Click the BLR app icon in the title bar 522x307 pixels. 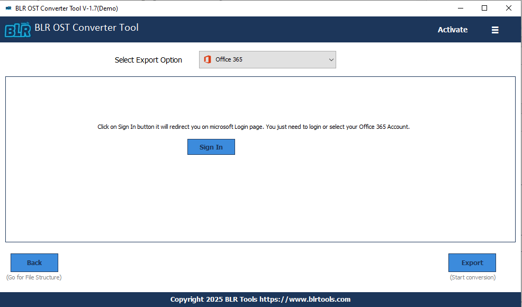pyautogui.click(x=7, y=8)
